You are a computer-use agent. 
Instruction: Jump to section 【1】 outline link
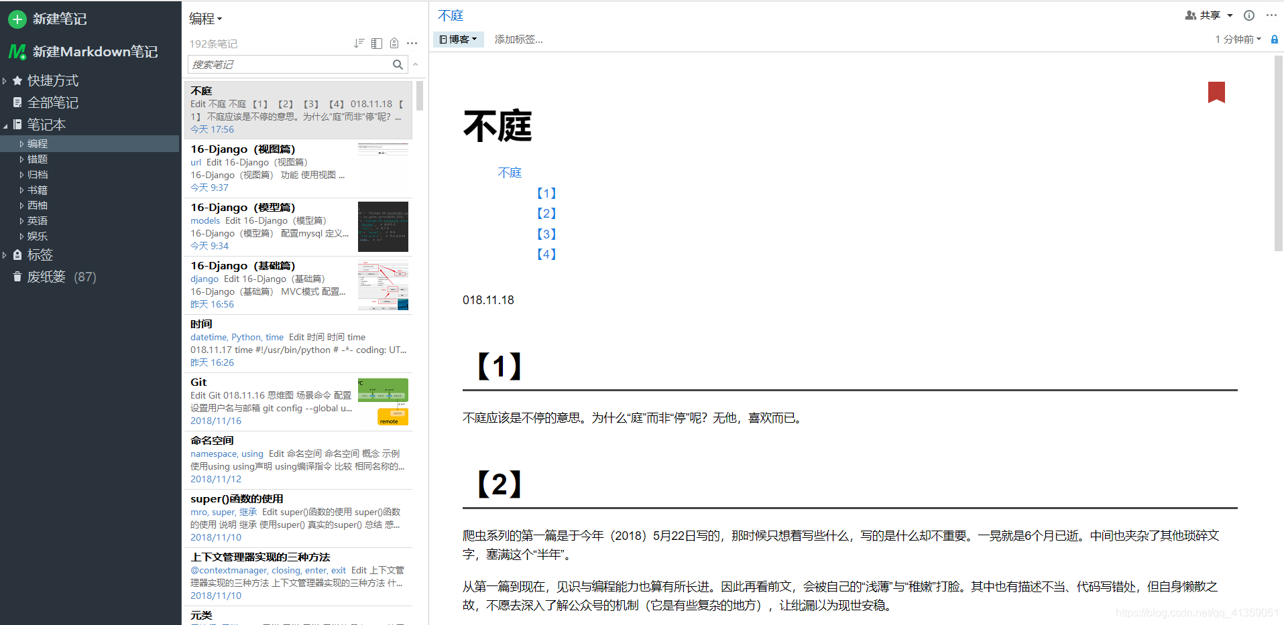(x=546, y=193)
